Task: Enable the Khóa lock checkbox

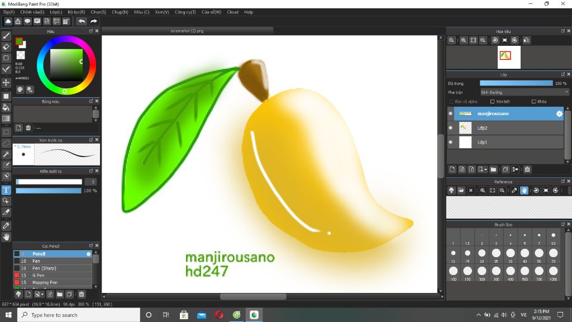Action: [534, 102]
